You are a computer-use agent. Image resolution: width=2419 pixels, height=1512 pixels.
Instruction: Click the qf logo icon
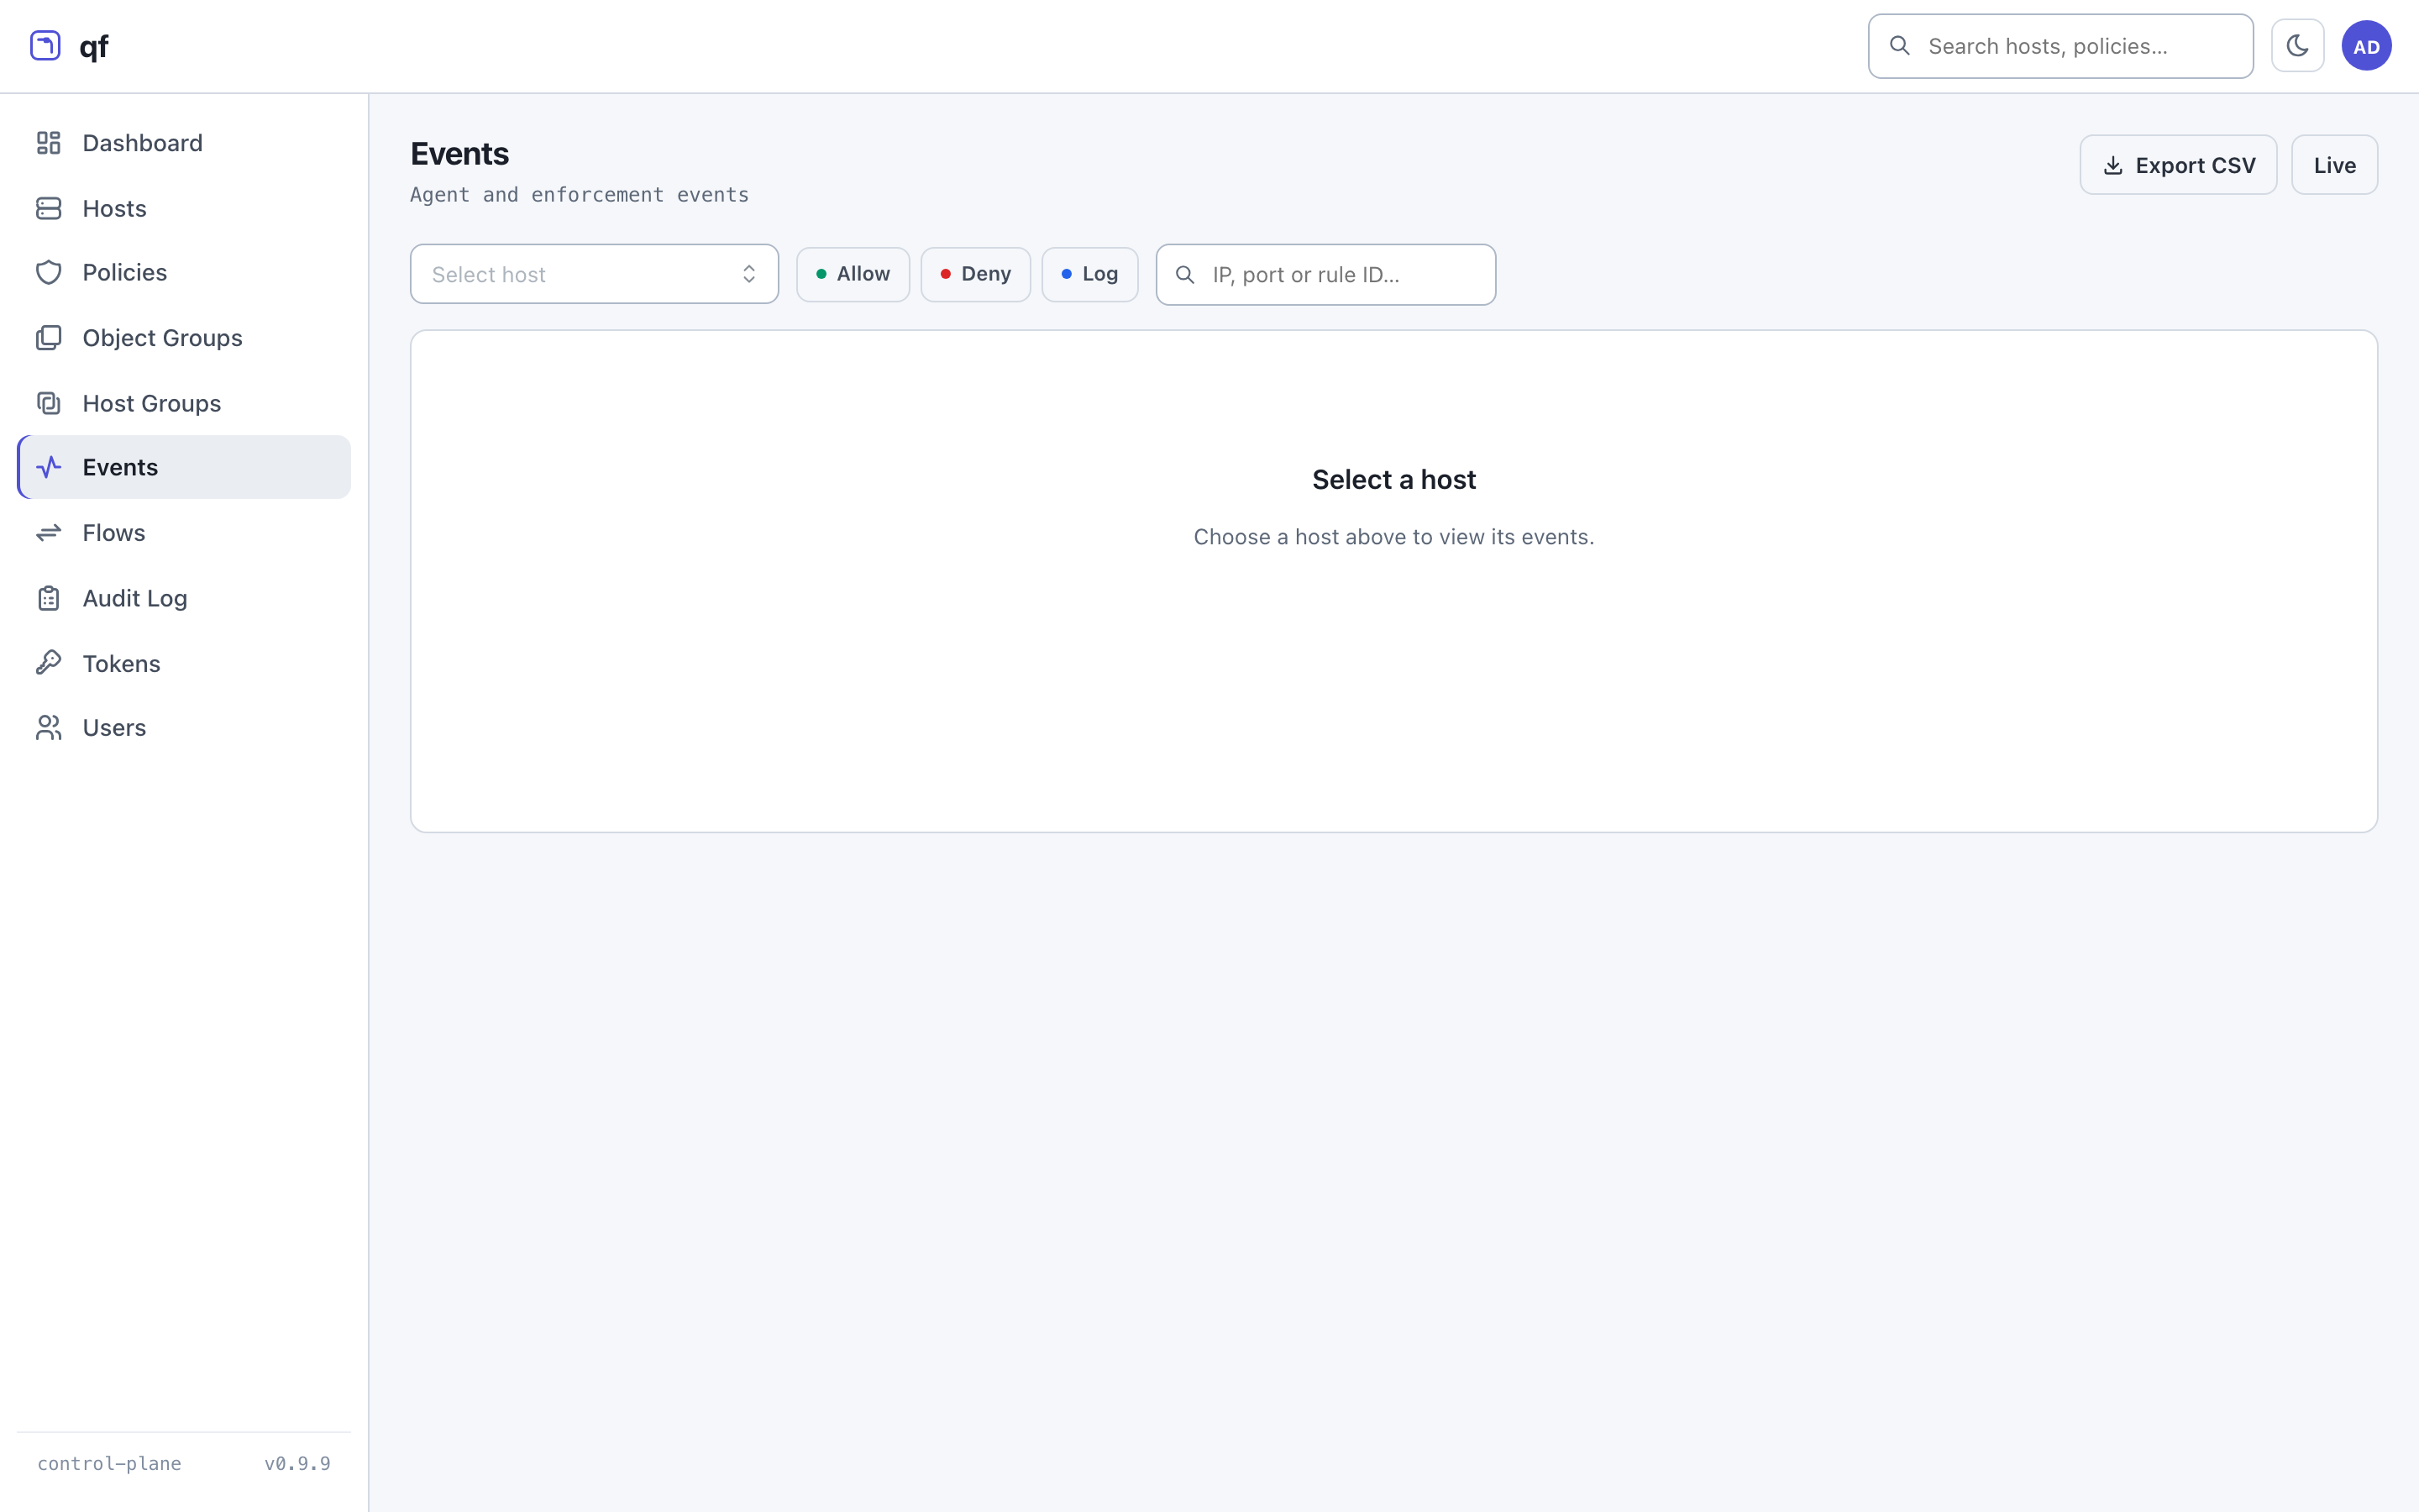tap(45, 46)
